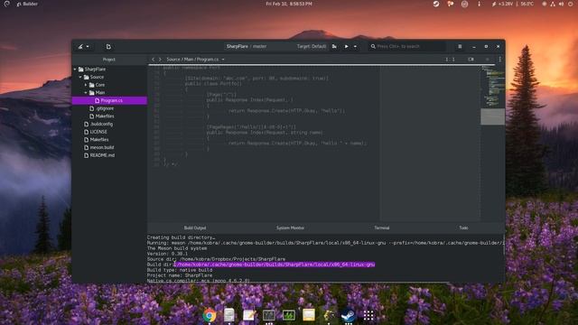
Task: Open the clock Fri Feb 10 calendar
Action: pos(289,4)
